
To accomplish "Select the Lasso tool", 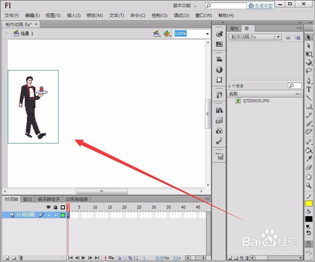I will pyautogui.click(x=309, y=70).
